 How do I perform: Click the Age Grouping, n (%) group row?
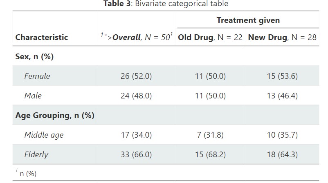(55, 116)
